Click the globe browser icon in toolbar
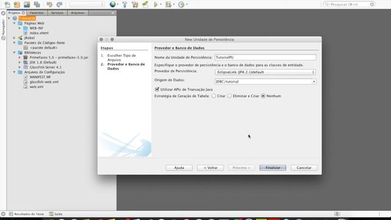 pos(112,4)
